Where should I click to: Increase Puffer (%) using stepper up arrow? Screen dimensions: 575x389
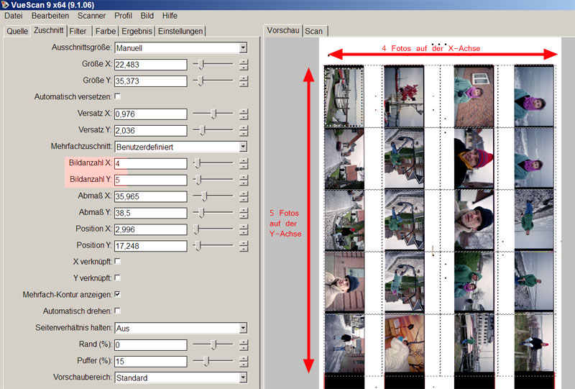pos(244,358)
